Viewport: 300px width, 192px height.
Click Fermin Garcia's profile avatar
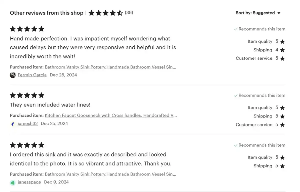point(12,75)
